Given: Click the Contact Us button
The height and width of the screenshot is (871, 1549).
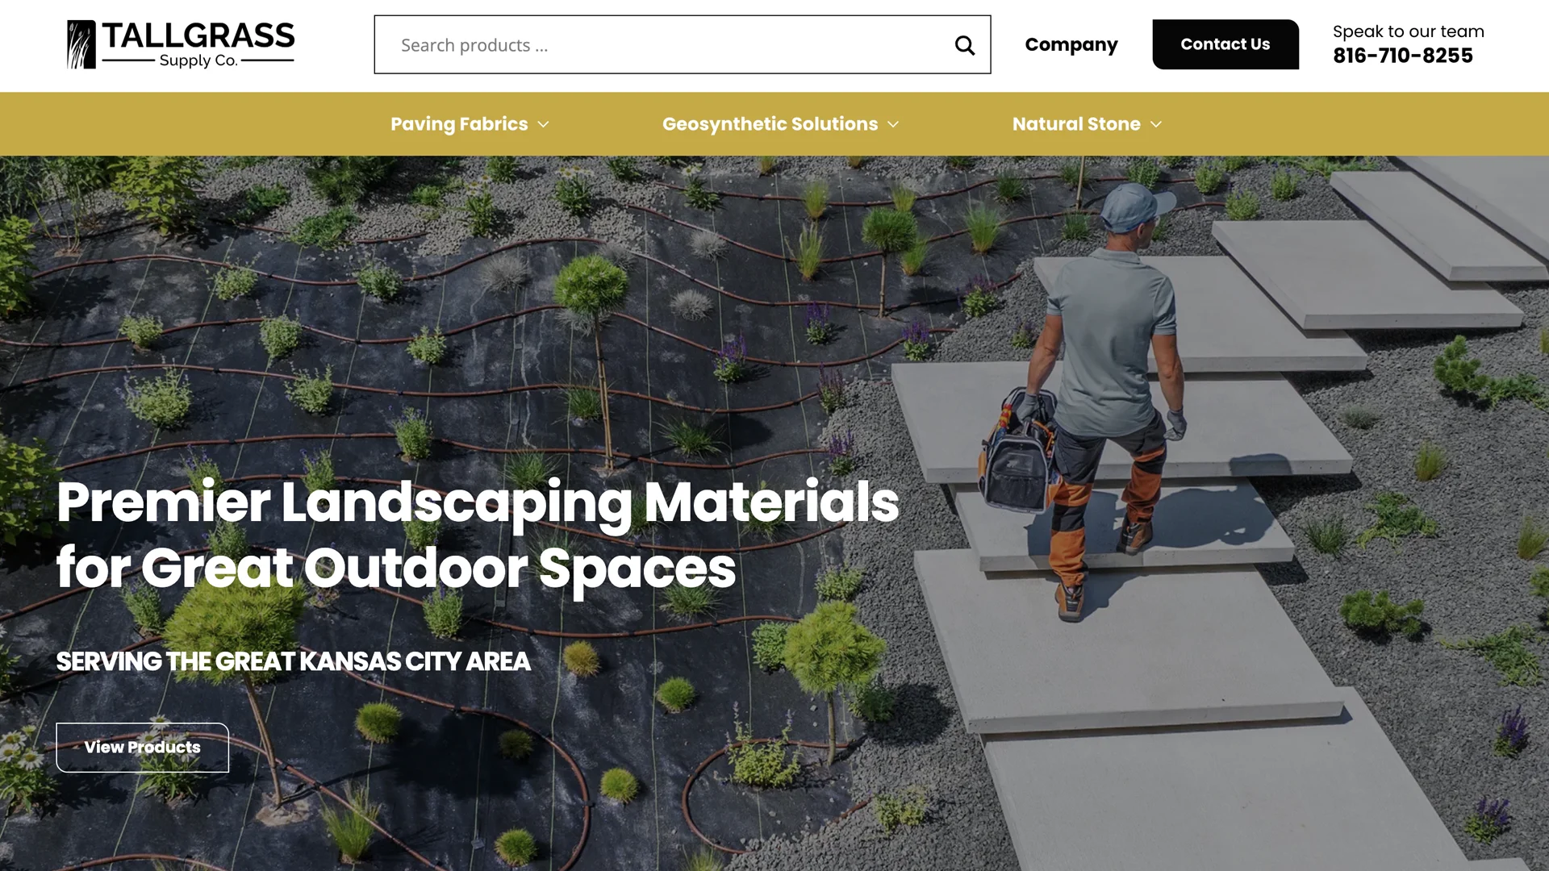Looking at the screenshot, I should click(x=1225, y=44).
